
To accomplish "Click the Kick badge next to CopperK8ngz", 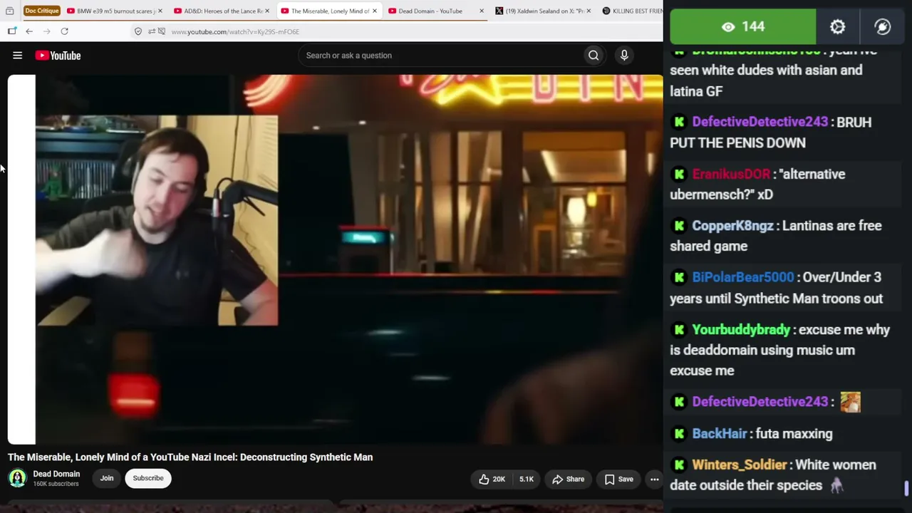I will (x=679, y=226).
